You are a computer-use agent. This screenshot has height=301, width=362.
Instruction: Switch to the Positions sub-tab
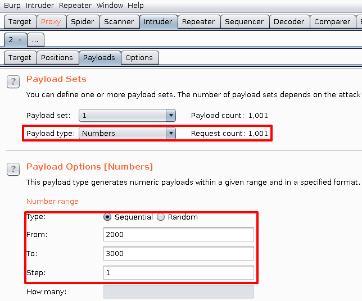point(57,57)
